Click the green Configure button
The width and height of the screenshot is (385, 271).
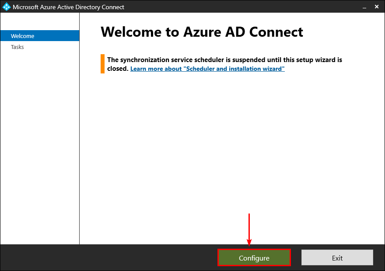tap(254, 258)
